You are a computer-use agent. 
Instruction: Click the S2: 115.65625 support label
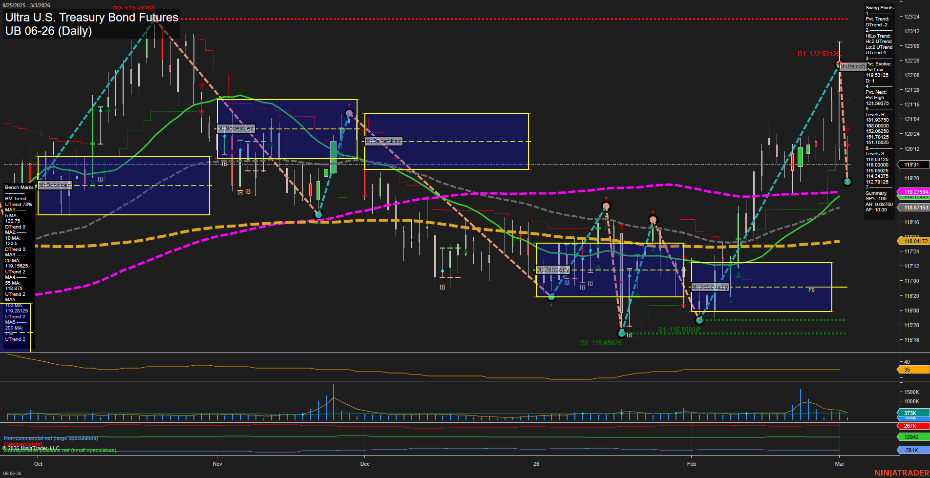pos(601,343)
